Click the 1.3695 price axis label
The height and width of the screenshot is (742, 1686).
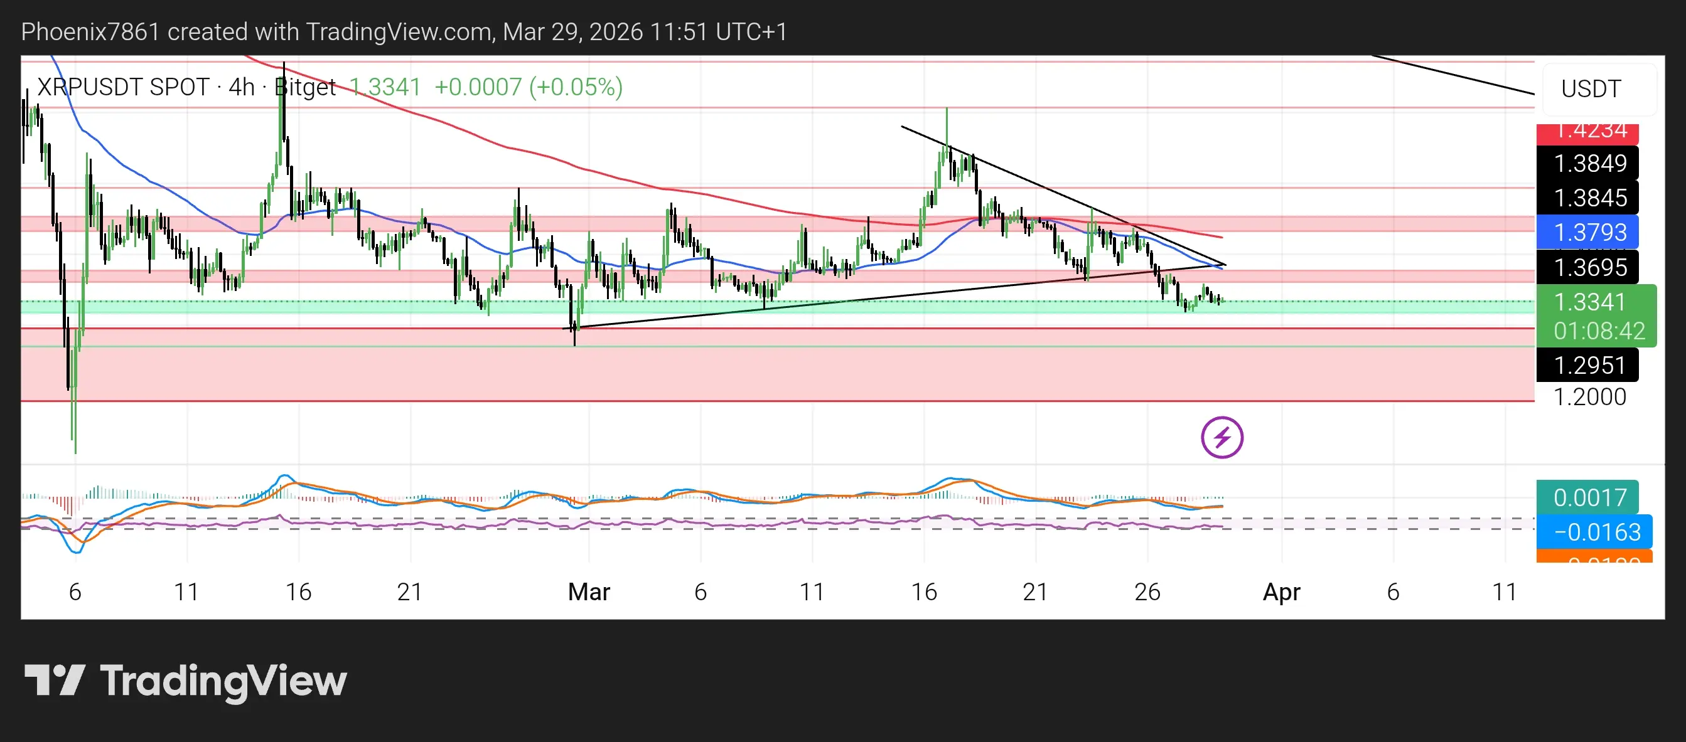[1587, 267]
